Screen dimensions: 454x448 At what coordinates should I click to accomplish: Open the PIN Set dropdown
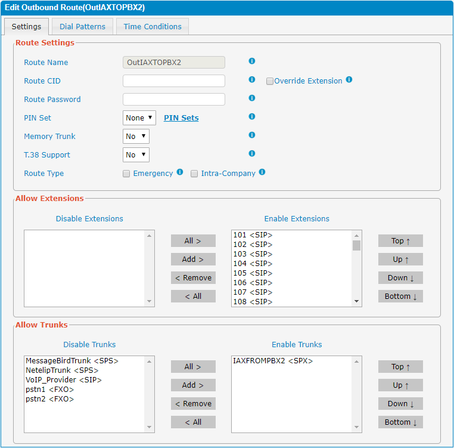point(139,118)
